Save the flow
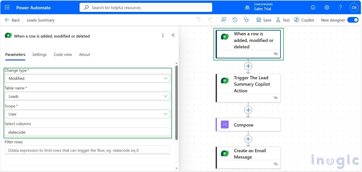This screenshot has height=172, width=362. coord(263,20)
